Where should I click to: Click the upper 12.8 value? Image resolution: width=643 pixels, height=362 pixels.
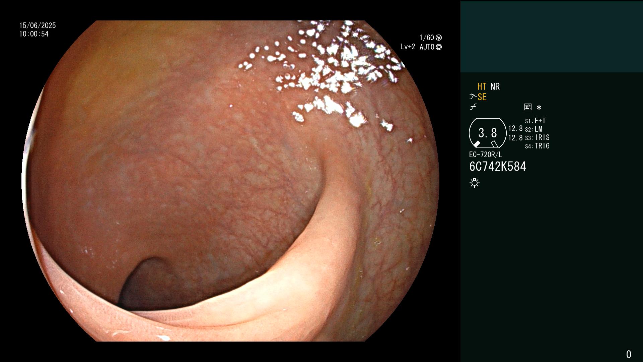pyautogui.click(x=515, y=129)
